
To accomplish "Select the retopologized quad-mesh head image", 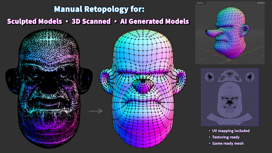I will pos(143,88).
